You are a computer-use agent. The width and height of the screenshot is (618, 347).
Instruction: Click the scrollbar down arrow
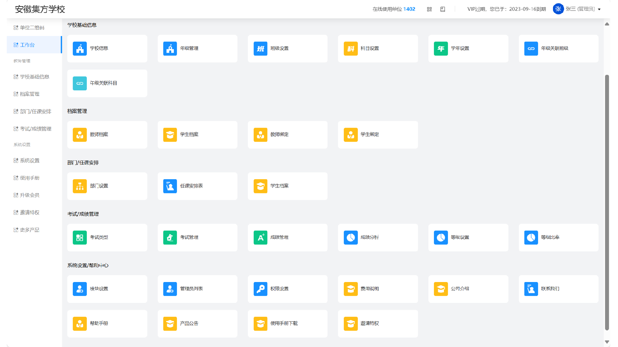coord(607,342)
